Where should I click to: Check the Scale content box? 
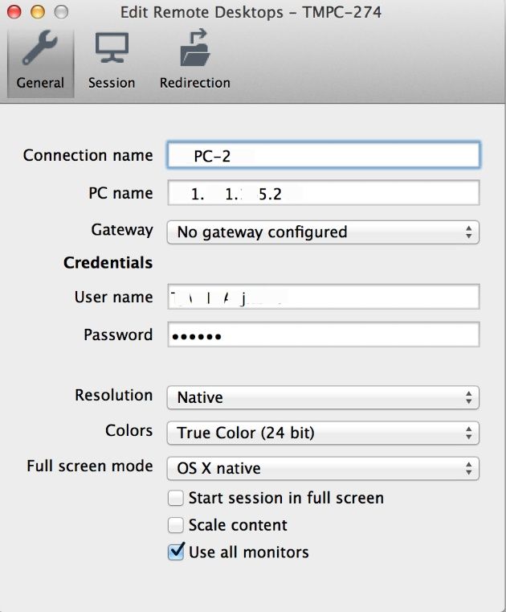tap(176, 525)
